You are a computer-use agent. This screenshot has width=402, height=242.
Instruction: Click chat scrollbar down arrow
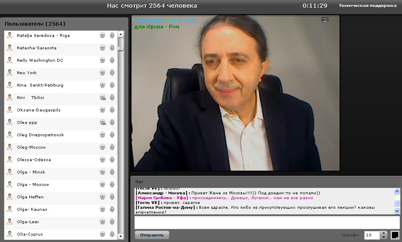click(397, 211)
